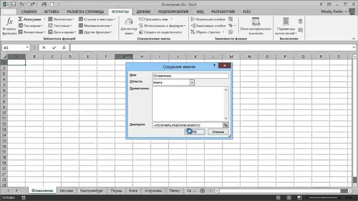Switch to the ГЛАВНАЯ tab
Image resolution: width=358 pixels, height=201 pixels.
point(29,11)
